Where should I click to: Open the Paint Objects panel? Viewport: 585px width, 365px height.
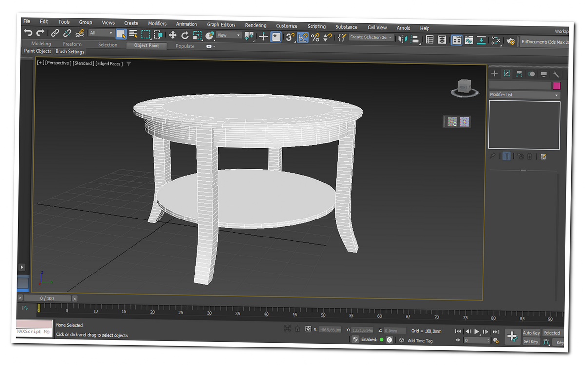(38, 51)
